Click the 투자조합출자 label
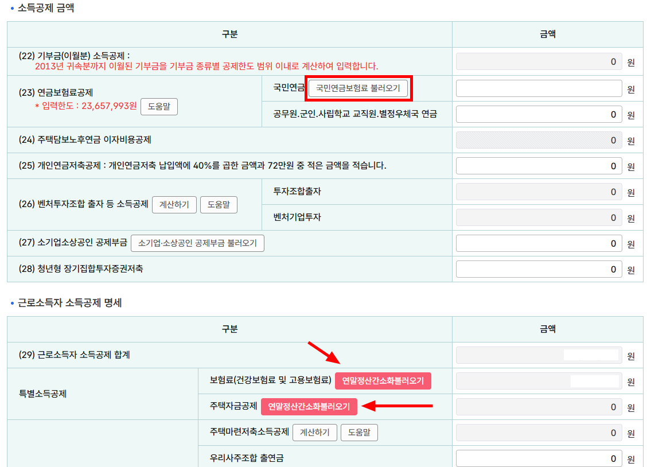Image resolution: width=647 pixels, height=467 pixels. 297,191
